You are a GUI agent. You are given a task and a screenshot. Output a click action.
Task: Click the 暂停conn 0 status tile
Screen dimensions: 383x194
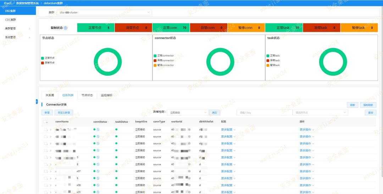[246, 28]
